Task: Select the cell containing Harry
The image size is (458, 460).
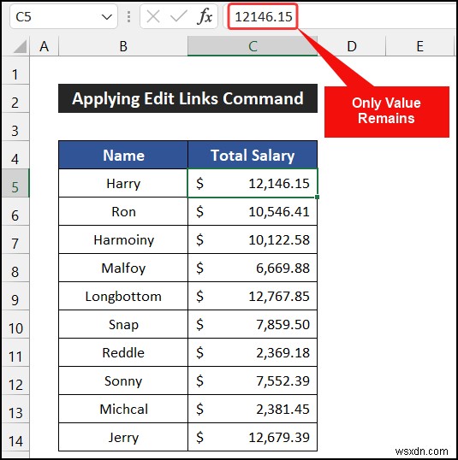Action: pos(123,183)
